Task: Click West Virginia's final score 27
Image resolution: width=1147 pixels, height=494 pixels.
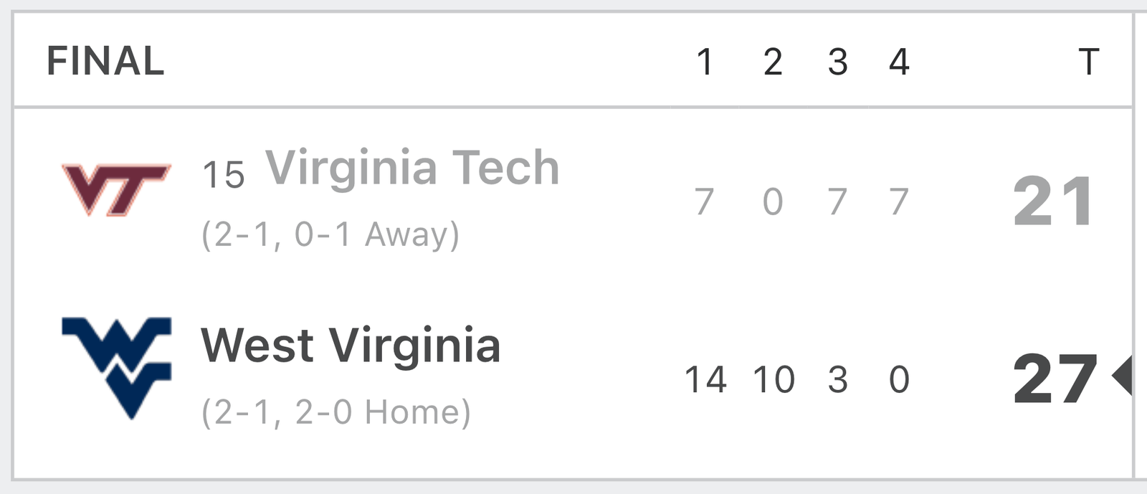Action: click(x=1055, y=379)
